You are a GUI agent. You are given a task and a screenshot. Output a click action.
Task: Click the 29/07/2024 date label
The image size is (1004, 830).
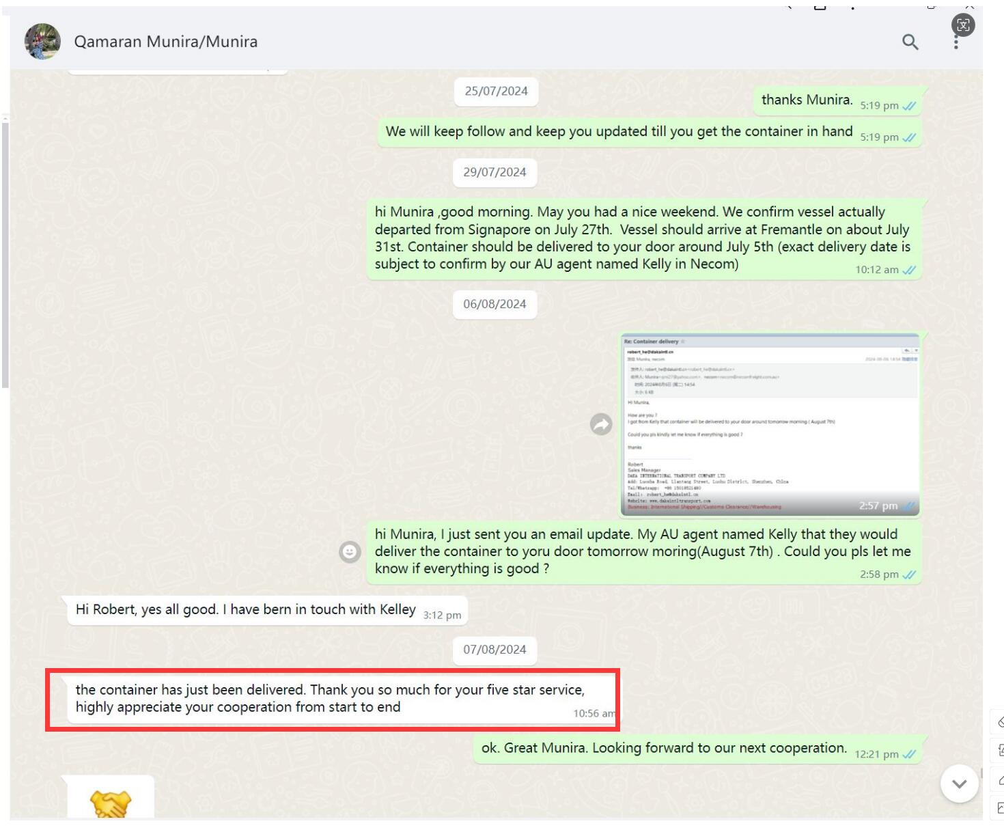point(494,172)
